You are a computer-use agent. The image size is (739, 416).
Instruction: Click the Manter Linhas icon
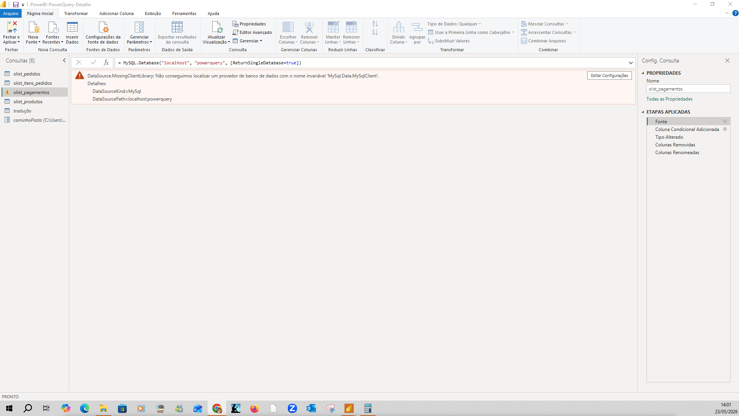click(333, 27)
